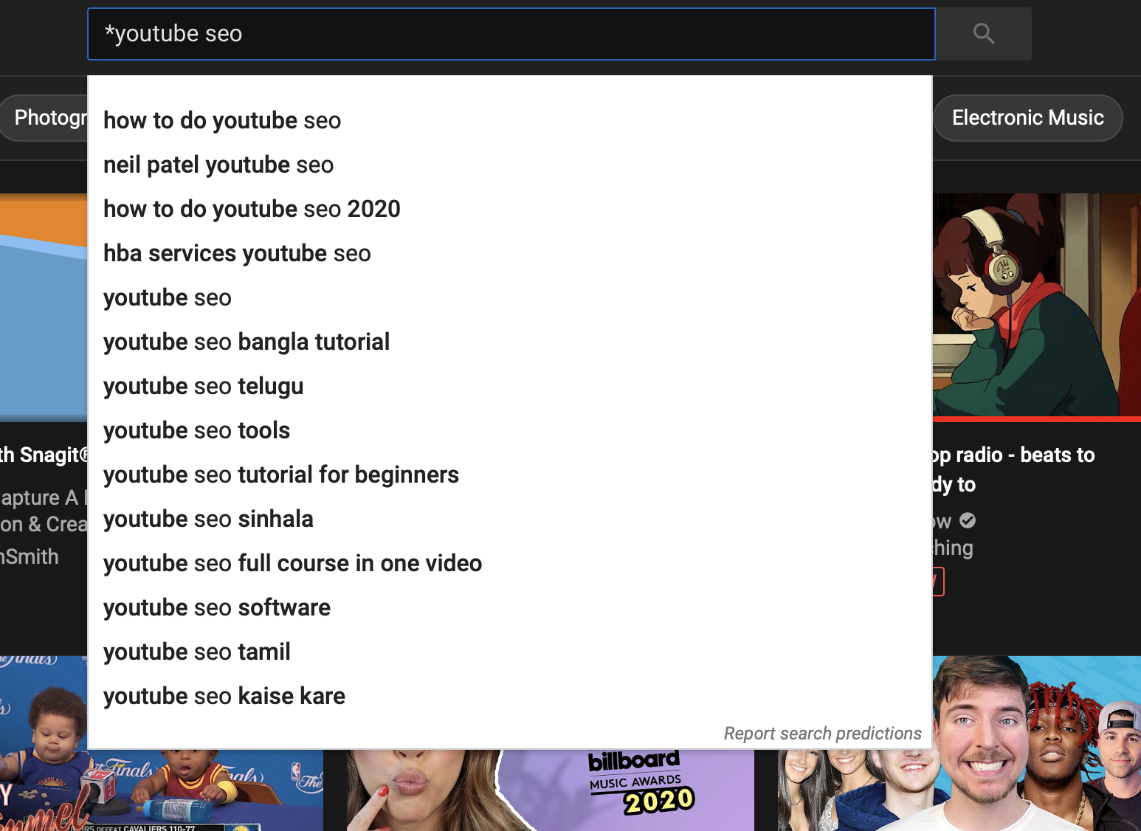The height and width of the screenshot is (831, 1141).
Task: Open the orange and blue Snagit thumbnail
Action: [44, 307]
